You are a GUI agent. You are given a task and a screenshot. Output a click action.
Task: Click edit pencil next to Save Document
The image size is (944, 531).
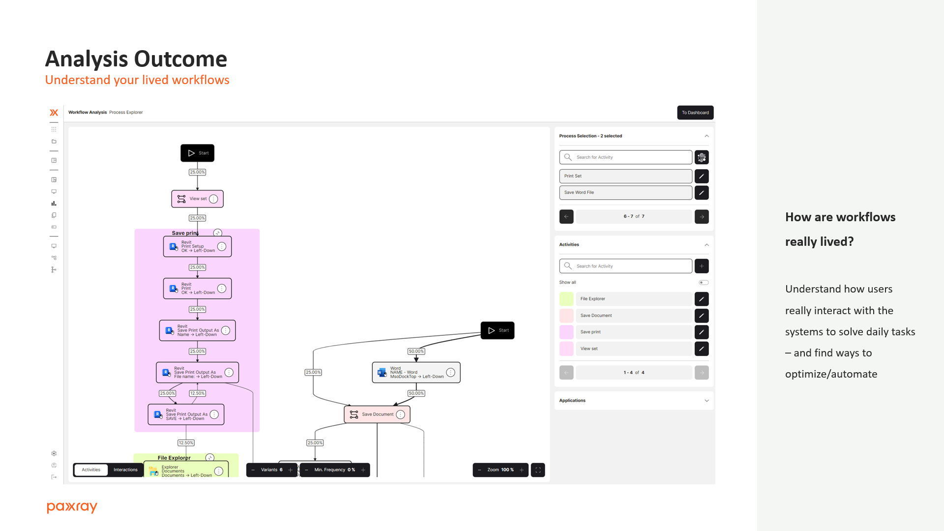point(702,316)
